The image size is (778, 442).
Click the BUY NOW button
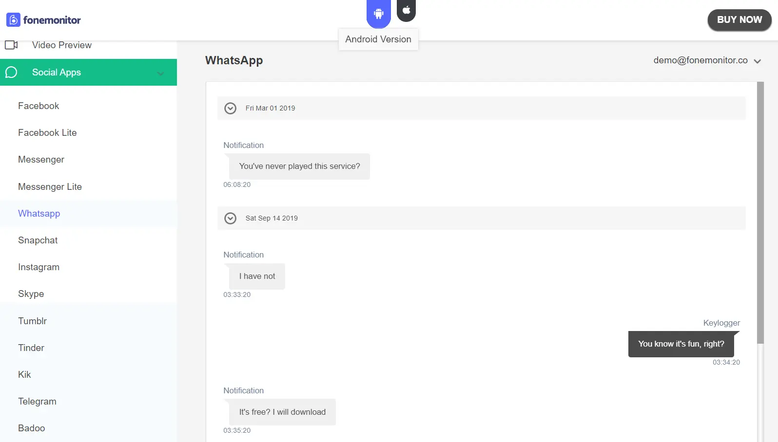[739, 20]
